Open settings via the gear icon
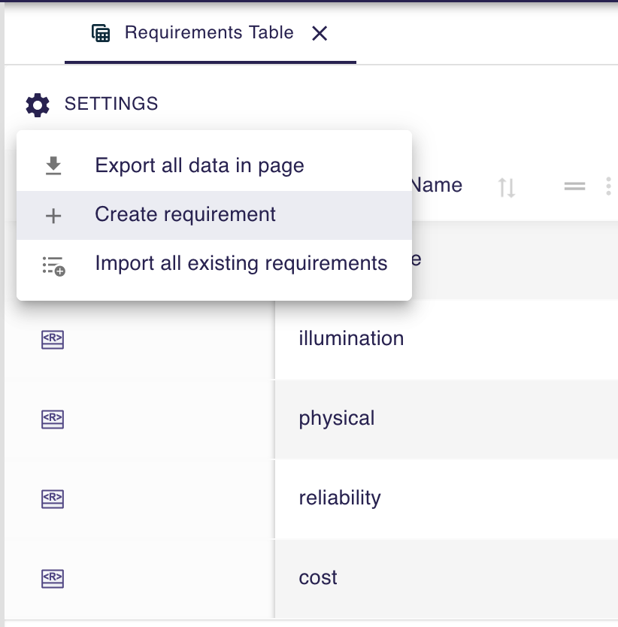This screenshot has width=618, height=627. coord(38,104)
